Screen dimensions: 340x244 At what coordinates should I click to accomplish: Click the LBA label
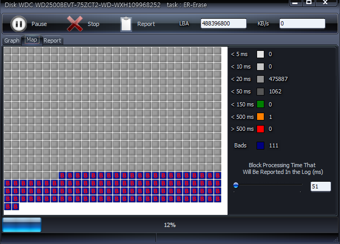[184, 23]
